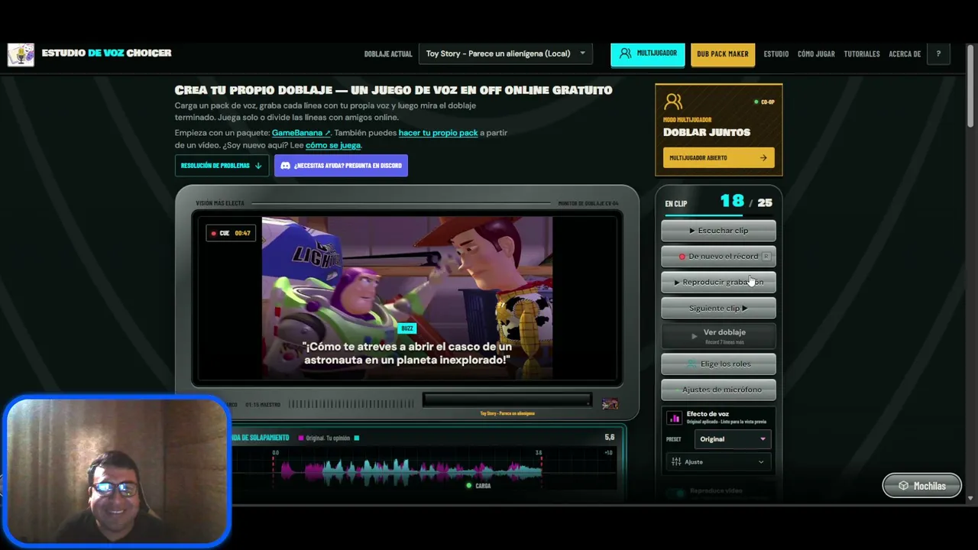The width and height of the screenshot is (978, 550).
Task: Click the Discord help button
Action: (x=341, y=166)
